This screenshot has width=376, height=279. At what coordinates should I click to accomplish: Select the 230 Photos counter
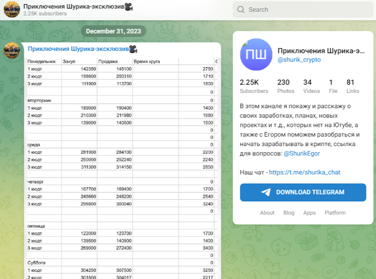[285, 86]
